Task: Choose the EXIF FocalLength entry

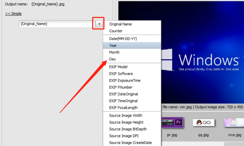Action: [132, 108]
